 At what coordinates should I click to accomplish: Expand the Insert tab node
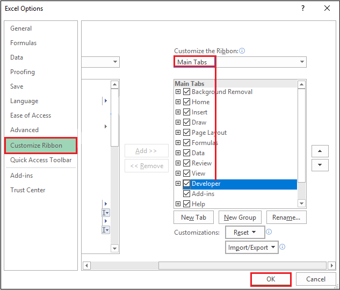(x=178, y=112)
